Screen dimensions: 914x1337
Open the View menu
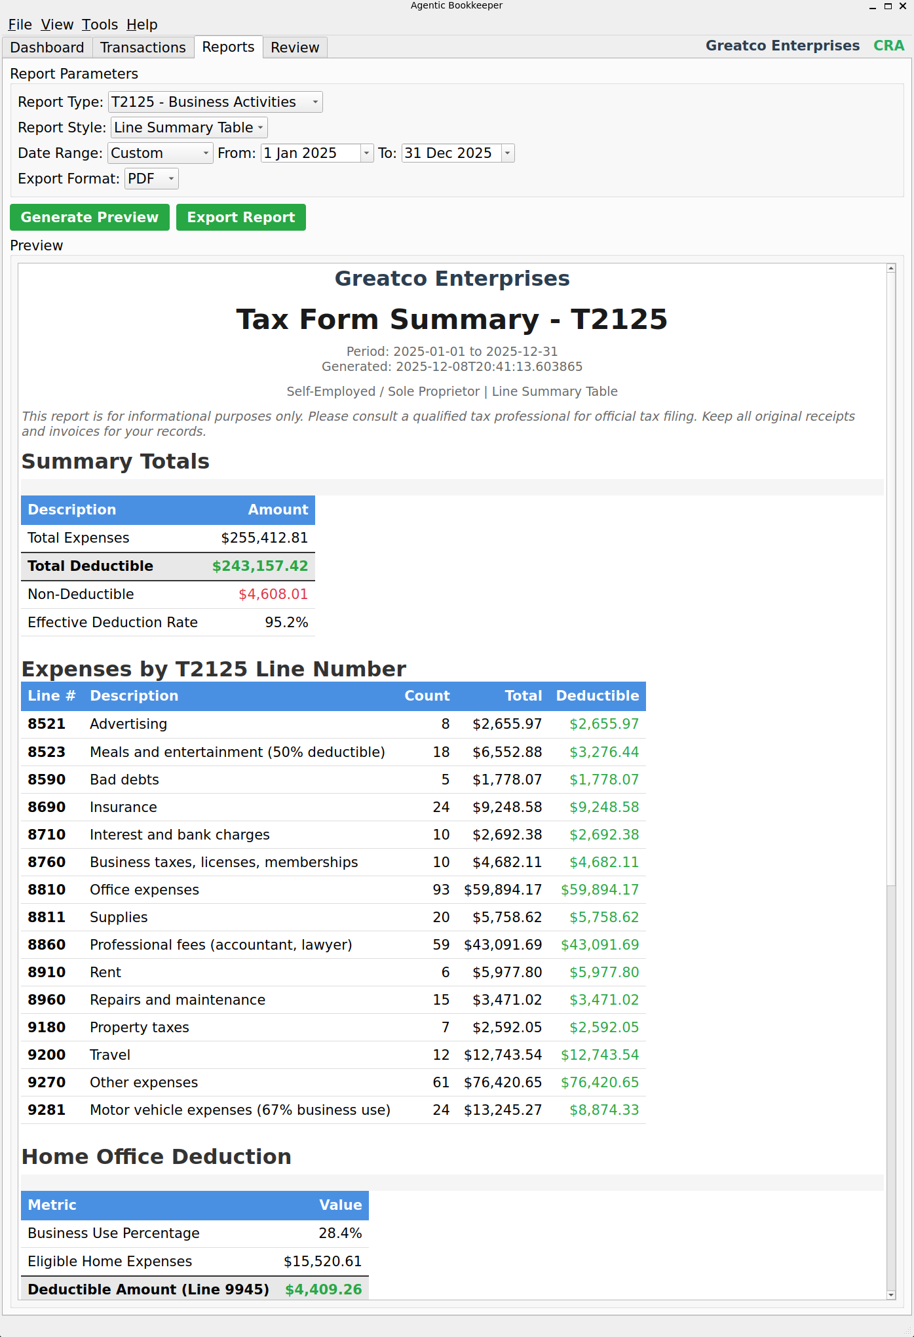click(57, 24)
